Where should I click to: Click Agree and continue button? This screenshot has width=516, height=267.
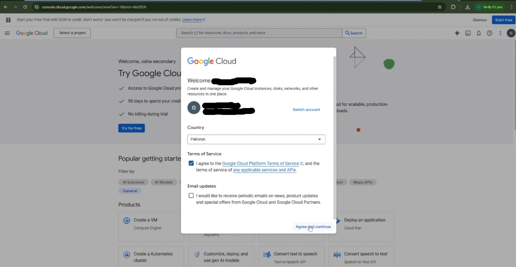click(x=313, y=227)
